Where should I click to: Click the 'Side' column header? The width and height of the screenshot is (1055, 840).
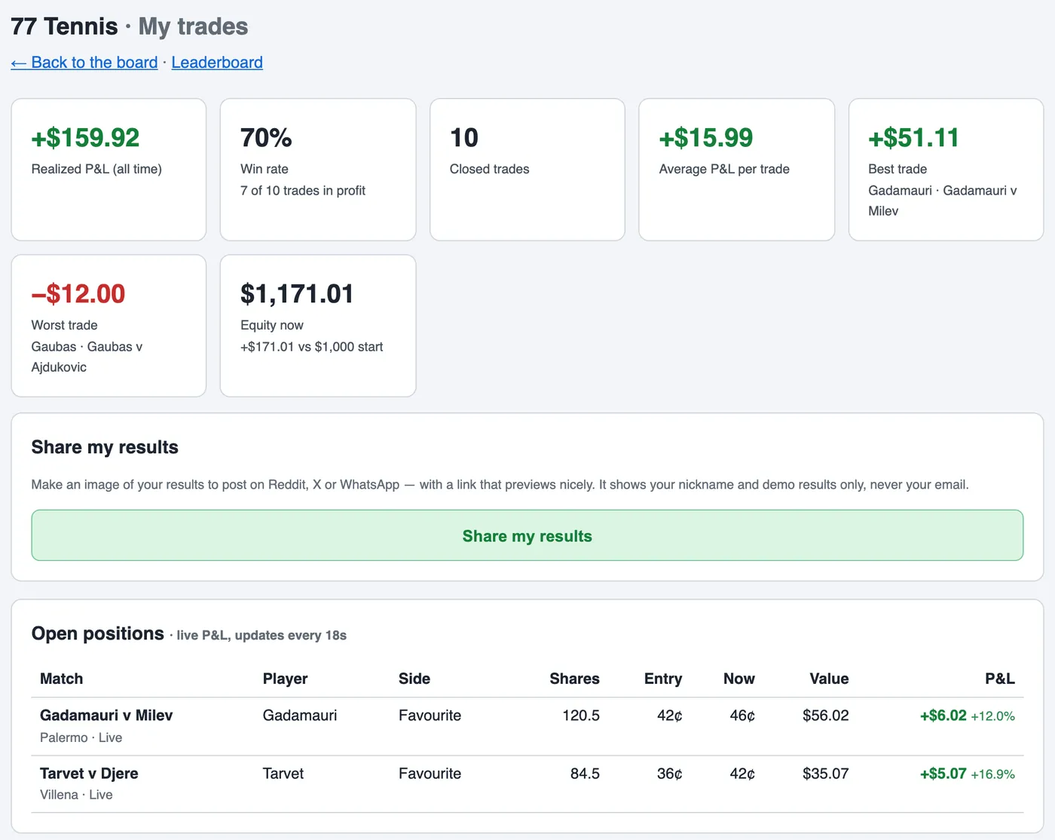pos(414,679)
